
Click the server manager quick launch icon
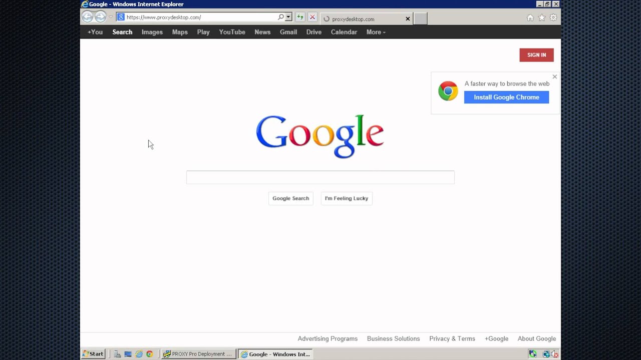point(117,354)
